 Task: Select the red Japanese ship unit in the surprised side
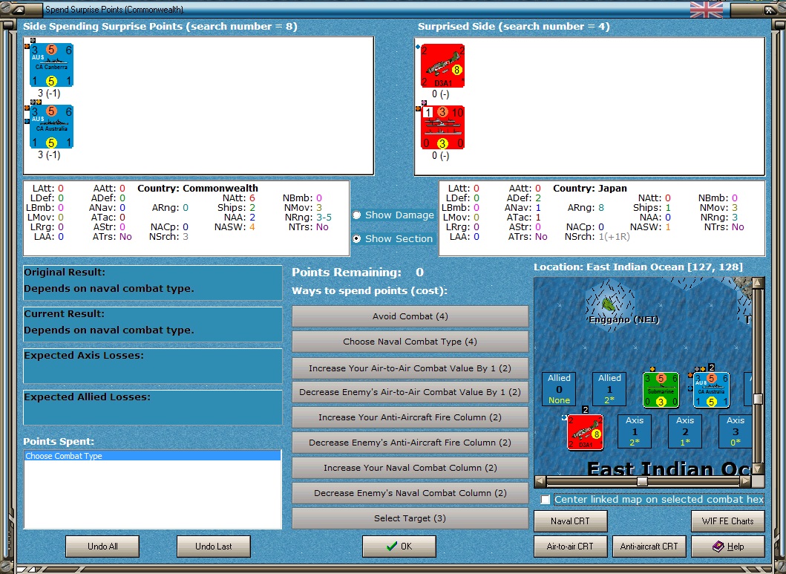pos(442,127)
